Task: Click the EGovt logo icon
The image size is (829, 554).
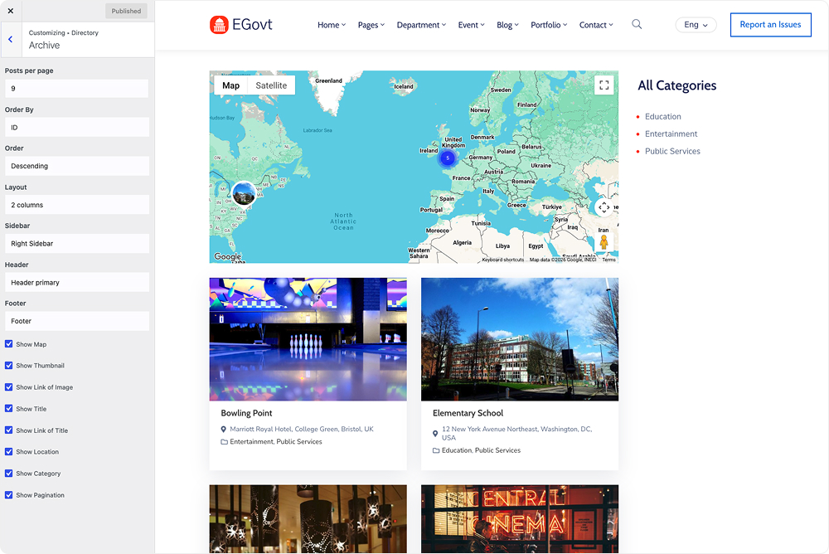Action: click(219, 24)
